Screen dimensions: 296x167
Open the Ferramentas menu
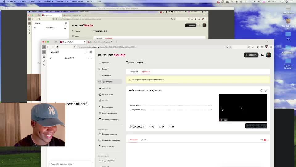point(77,2)
